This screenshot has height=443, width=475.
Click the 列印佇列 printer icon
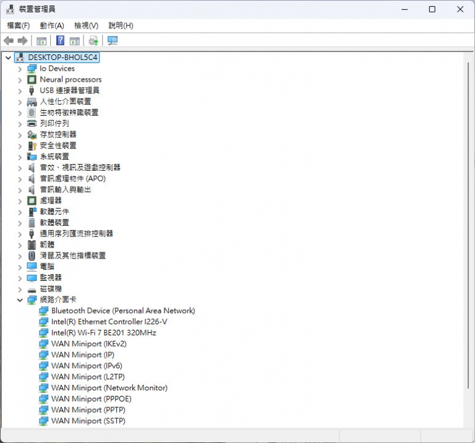32,124
